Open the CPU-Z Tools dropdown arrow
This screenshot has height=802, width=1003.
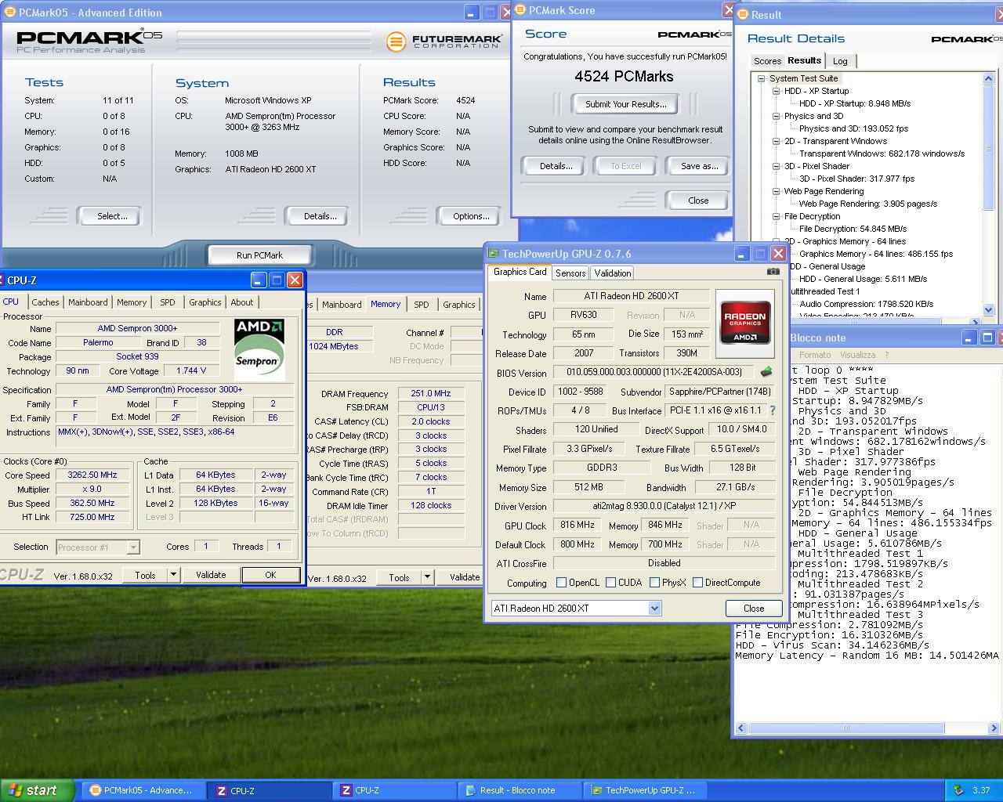[x=173, y=575]
